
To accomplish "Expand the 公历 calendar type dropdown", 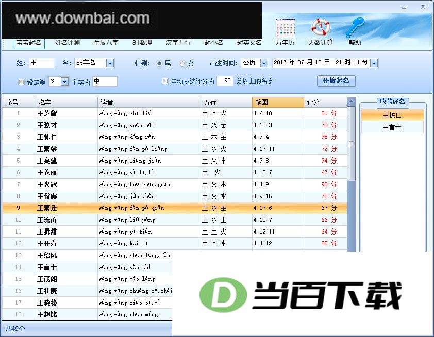I will tap(264, 63).
